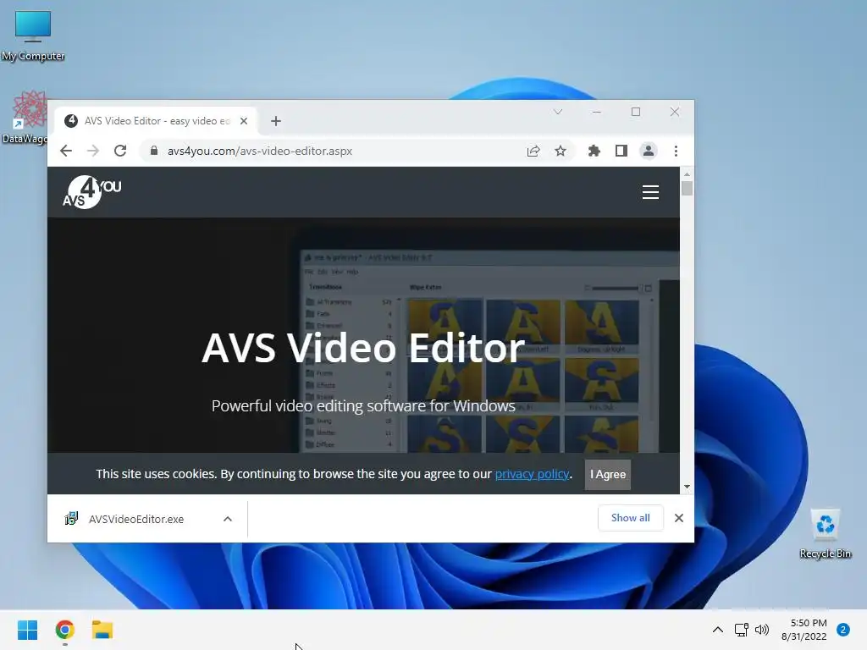This screenshot has height=650, width=867.
Task: Close the downloads bar
Action: [679, 518]
